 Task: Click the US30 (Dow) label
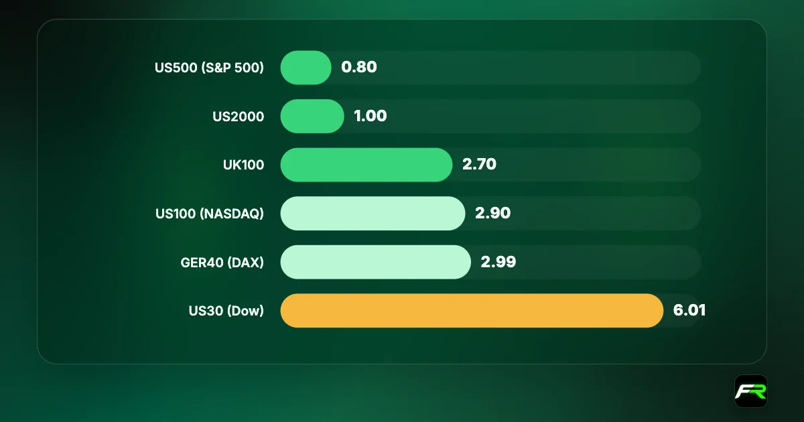(x=226, y=311)
